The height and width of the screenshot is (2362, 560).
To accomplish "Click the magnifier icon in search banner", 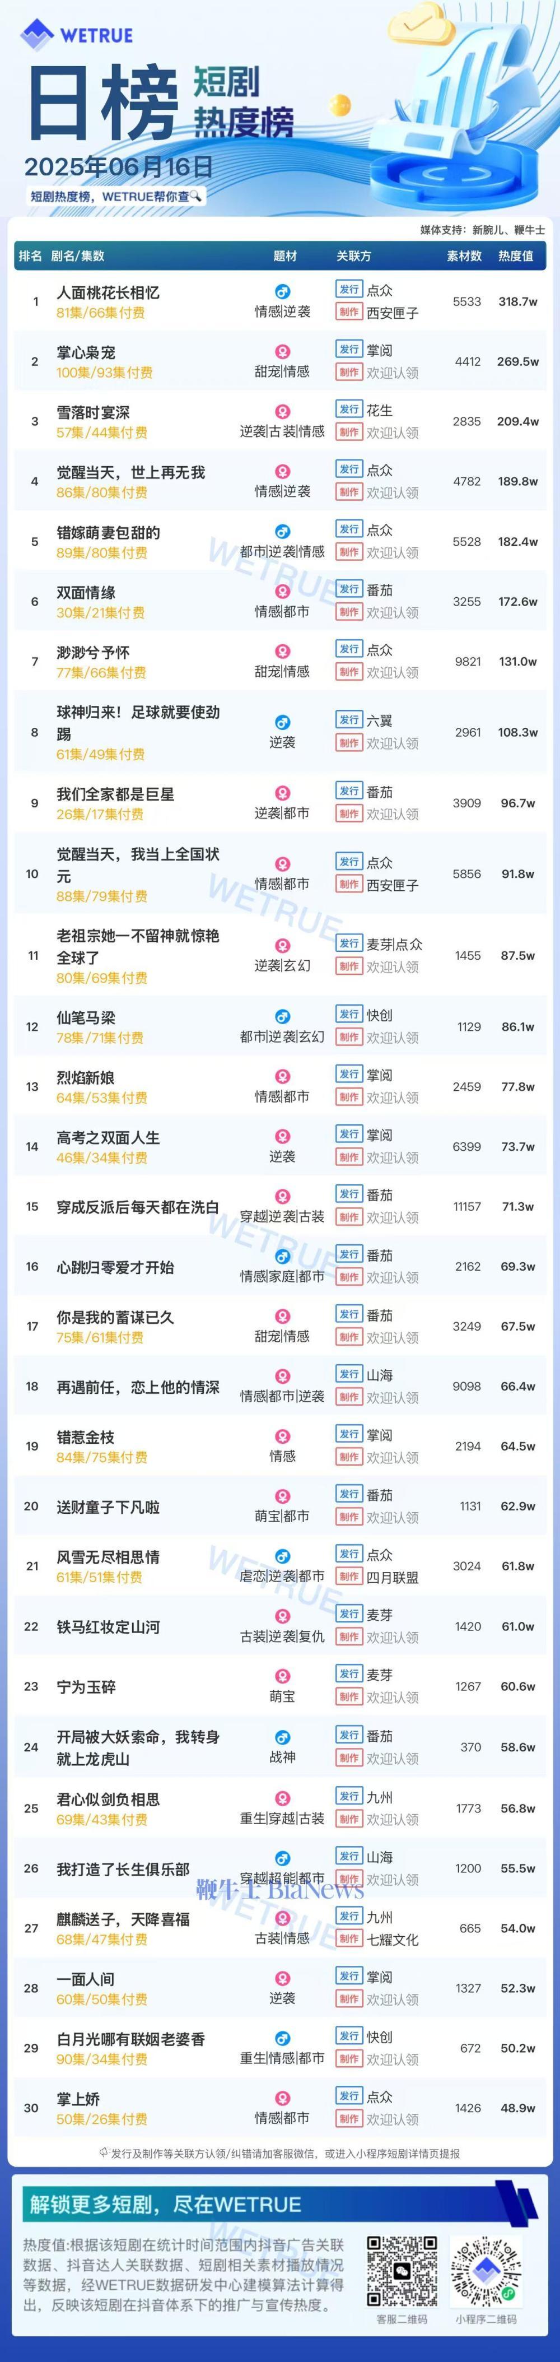I will click(x=195, y=196).
